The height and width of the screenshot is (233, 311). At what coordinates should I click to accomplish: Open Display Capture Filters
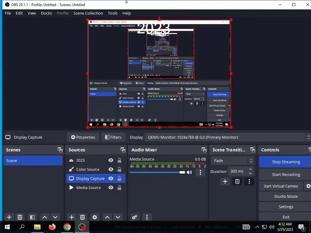tap(113, 137)
